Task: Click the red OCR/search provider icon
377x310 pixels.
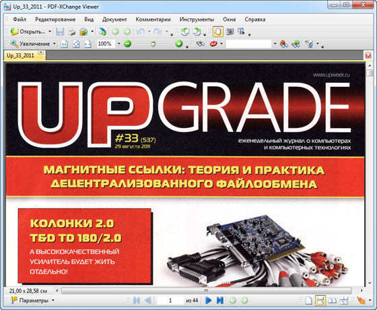Action: point(213,44)
